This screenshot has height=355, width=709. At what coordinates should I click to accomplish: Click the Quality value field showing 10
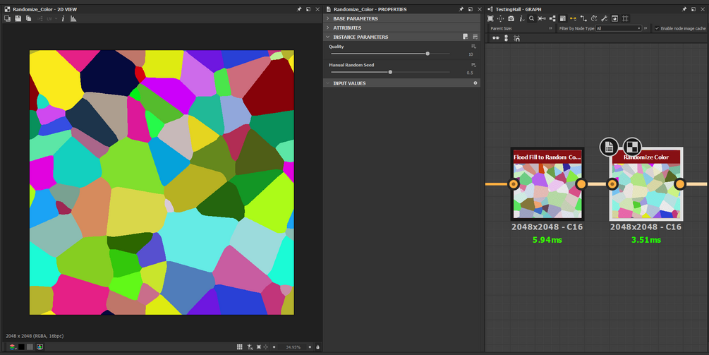coord(471,54)
